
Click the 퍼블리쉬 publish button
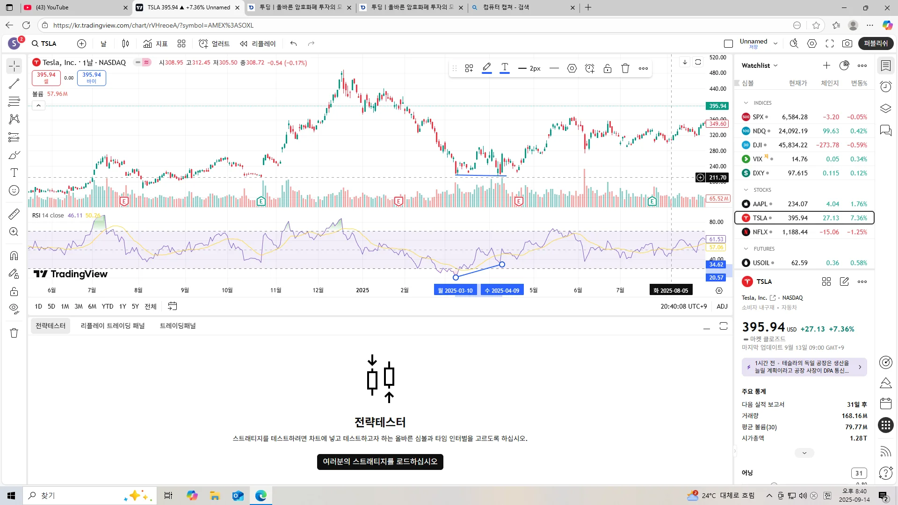[x=876, y=43]
